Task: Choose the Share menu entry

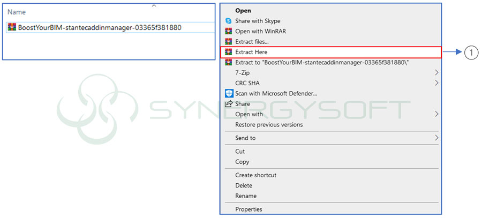Action: pos(243,103)
